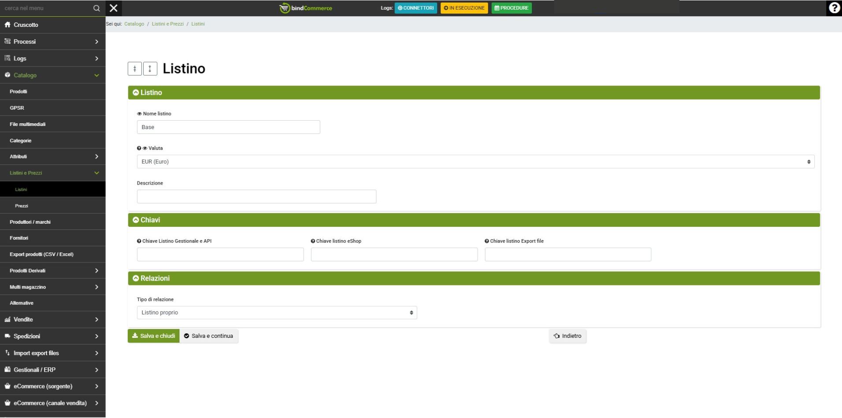842x418 pixels.
Task: Click the search magnifier icon in menu
Action: (96, 8)
